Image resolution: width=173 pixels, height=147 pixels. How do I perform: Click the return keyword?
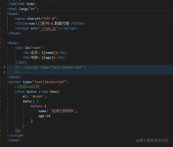(x=36, y=106)
